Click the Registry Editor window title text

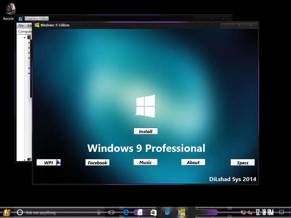pyautogui.click(x=37, y=18)
